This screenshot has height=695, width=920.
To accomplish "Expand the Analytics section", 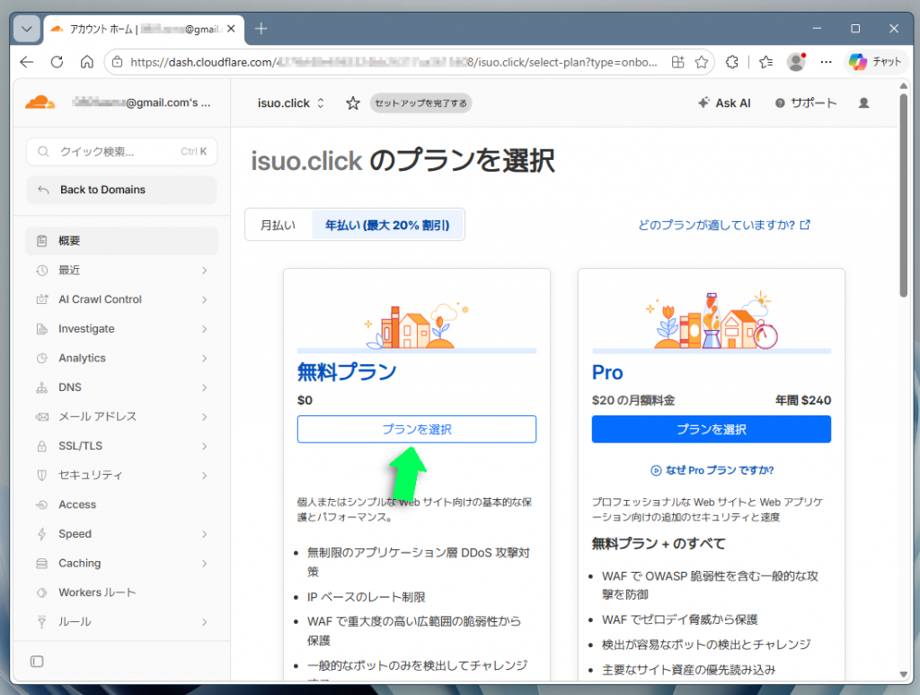I will point(121,358).
